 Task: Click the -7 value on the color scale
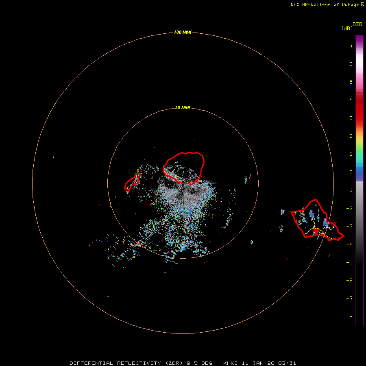pos(349,298)
